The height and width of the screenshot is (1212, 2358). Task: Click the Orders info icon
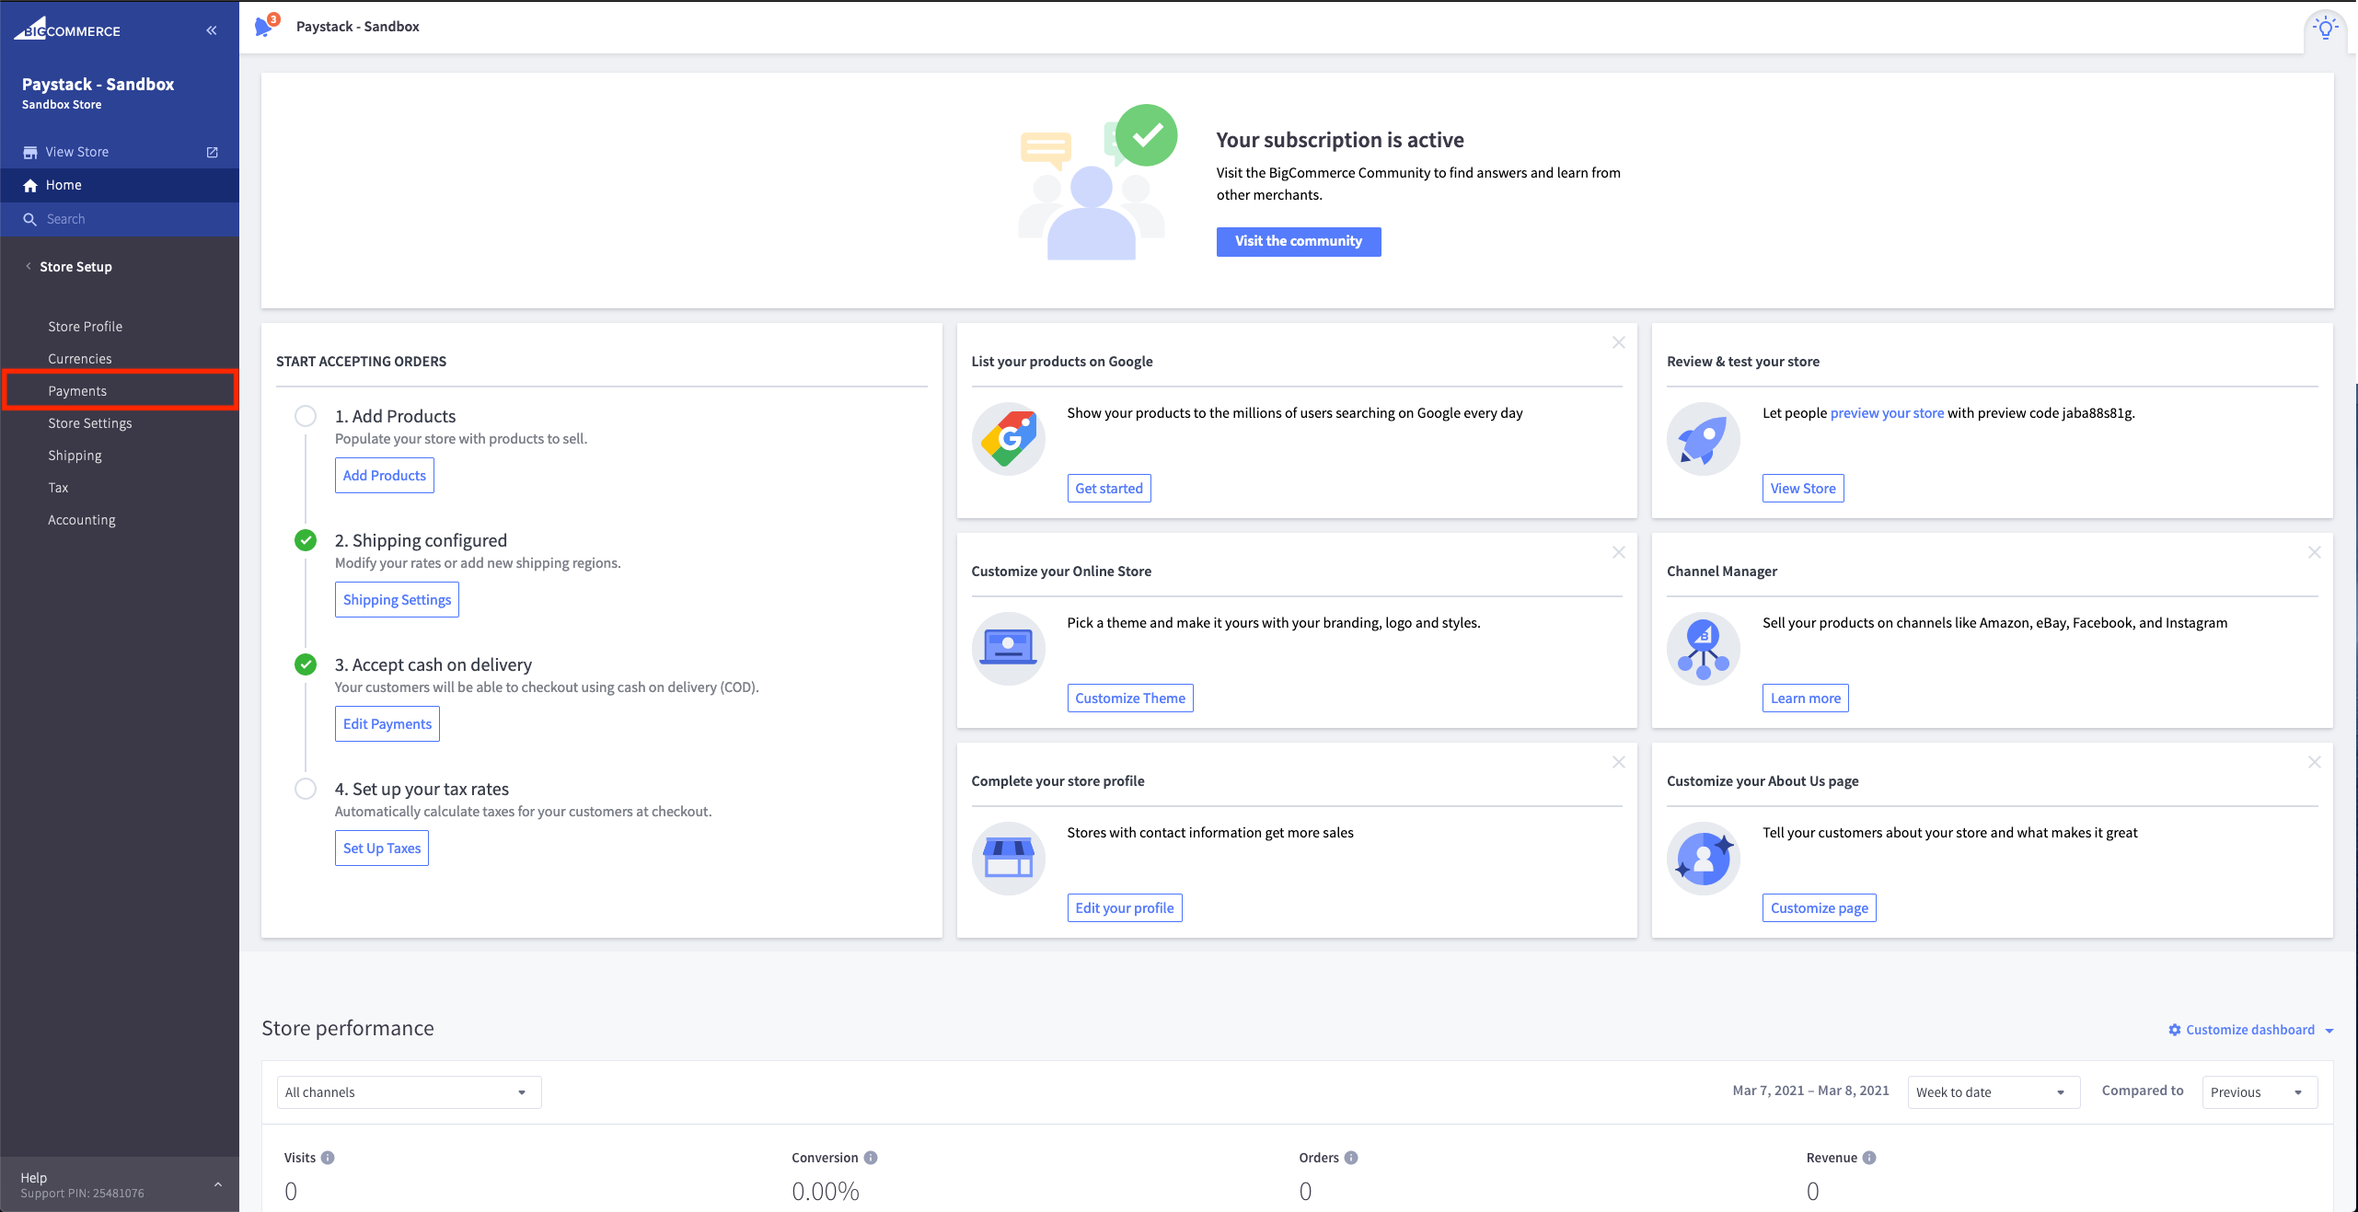click(x=1351, y=1158)
